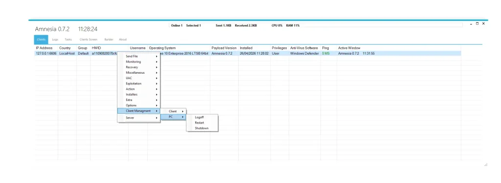Open the Tasks tab
501x183 pixels.
[x=68, y=40]
